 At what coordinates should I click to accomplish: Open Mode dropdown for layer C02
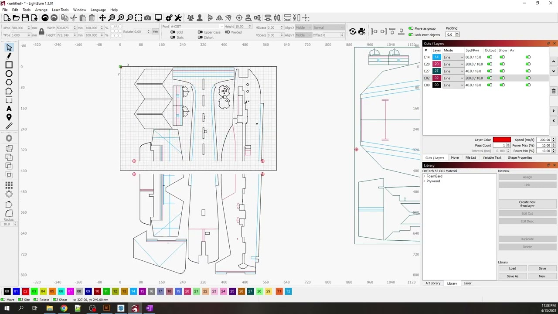453,78
